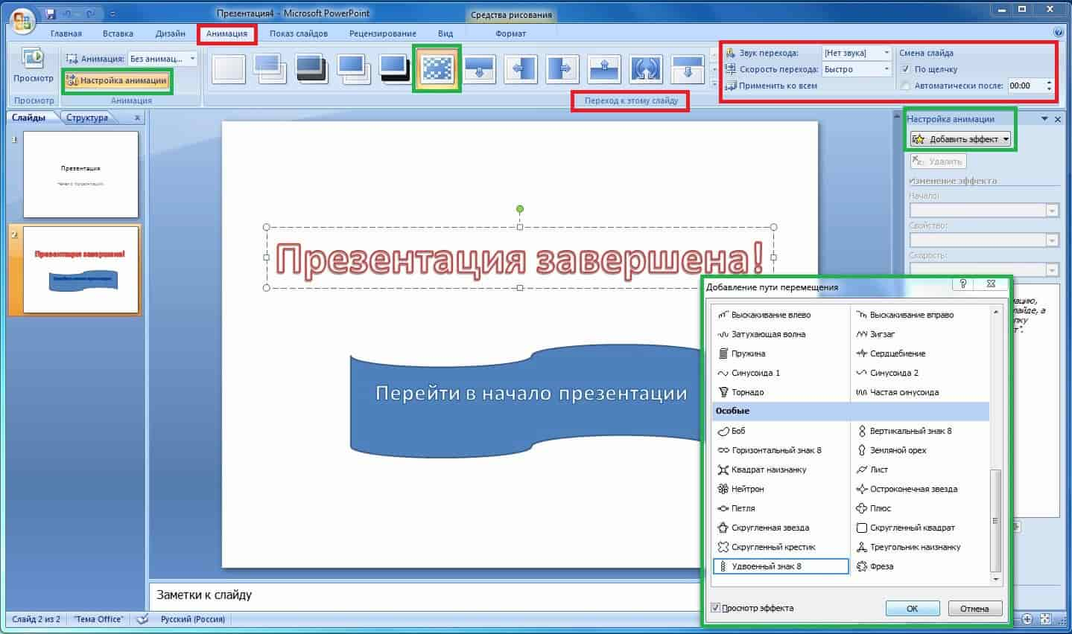Enable the Автоматически после checkbox
Image resolution: width=1072 pixels, height=634 pixels.
[906, 86]
